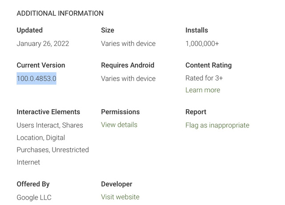The image size is (285, 205).
Task: Click the Rated for 3+ text
Action: (x=204, y=78)
